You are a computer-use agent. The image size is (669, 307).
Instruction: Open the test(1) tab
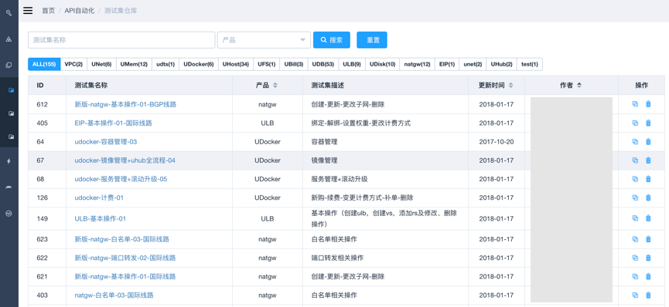530,64
